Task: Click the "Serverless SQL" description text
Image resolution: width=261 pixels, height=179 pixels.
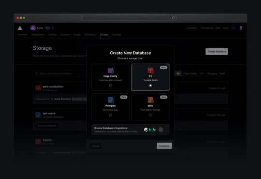Action: click(x=110, y=110)
